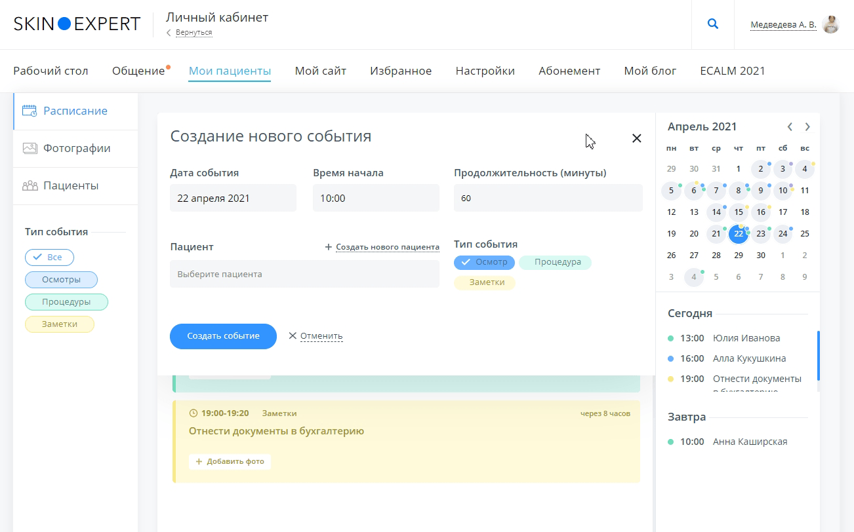Click the search magnifier icon

tap(712, 24)
